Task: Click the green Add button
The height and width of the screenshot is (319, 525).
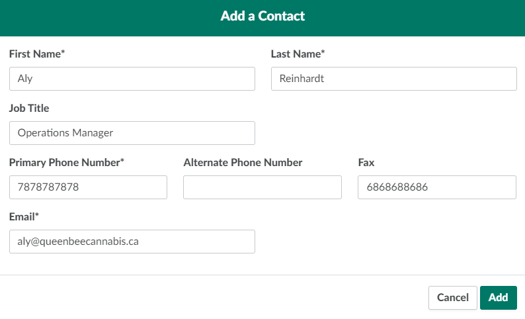Action: pos(498,298)
